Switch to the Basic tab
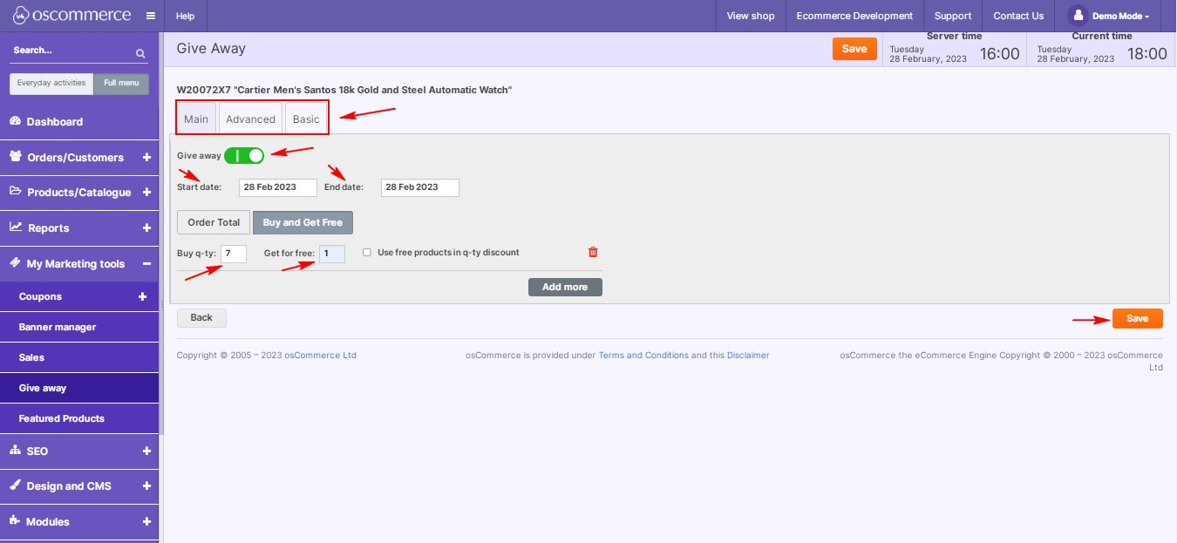Viewport: 1177px width, 543px height. click(306, 119)
